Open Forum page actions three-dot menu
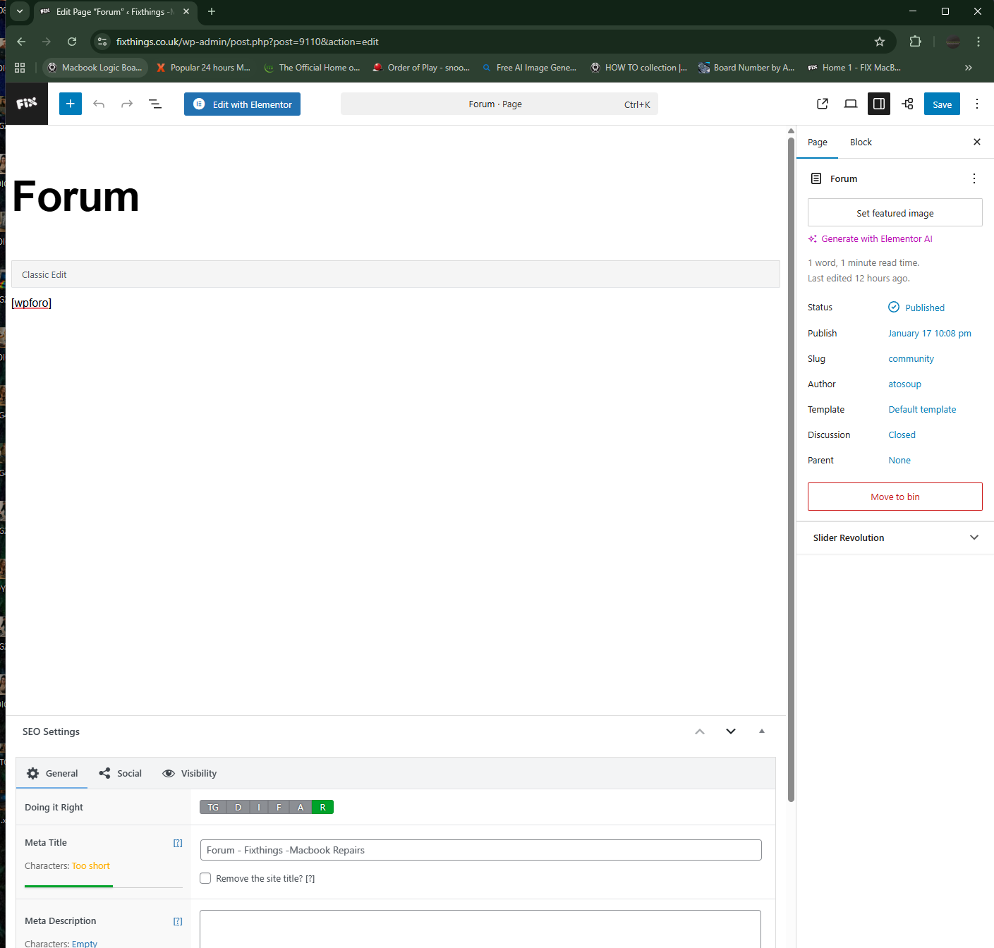 974,178
